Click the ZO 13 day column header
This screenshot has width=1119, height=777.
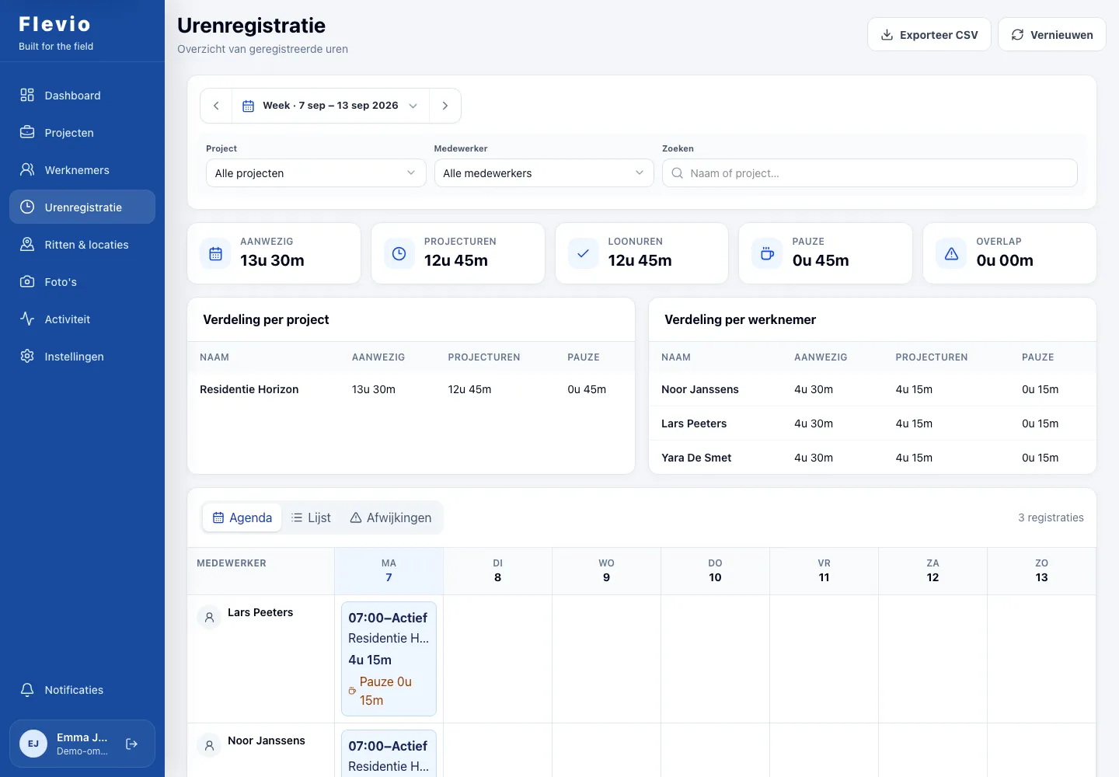click(1041, 570)
